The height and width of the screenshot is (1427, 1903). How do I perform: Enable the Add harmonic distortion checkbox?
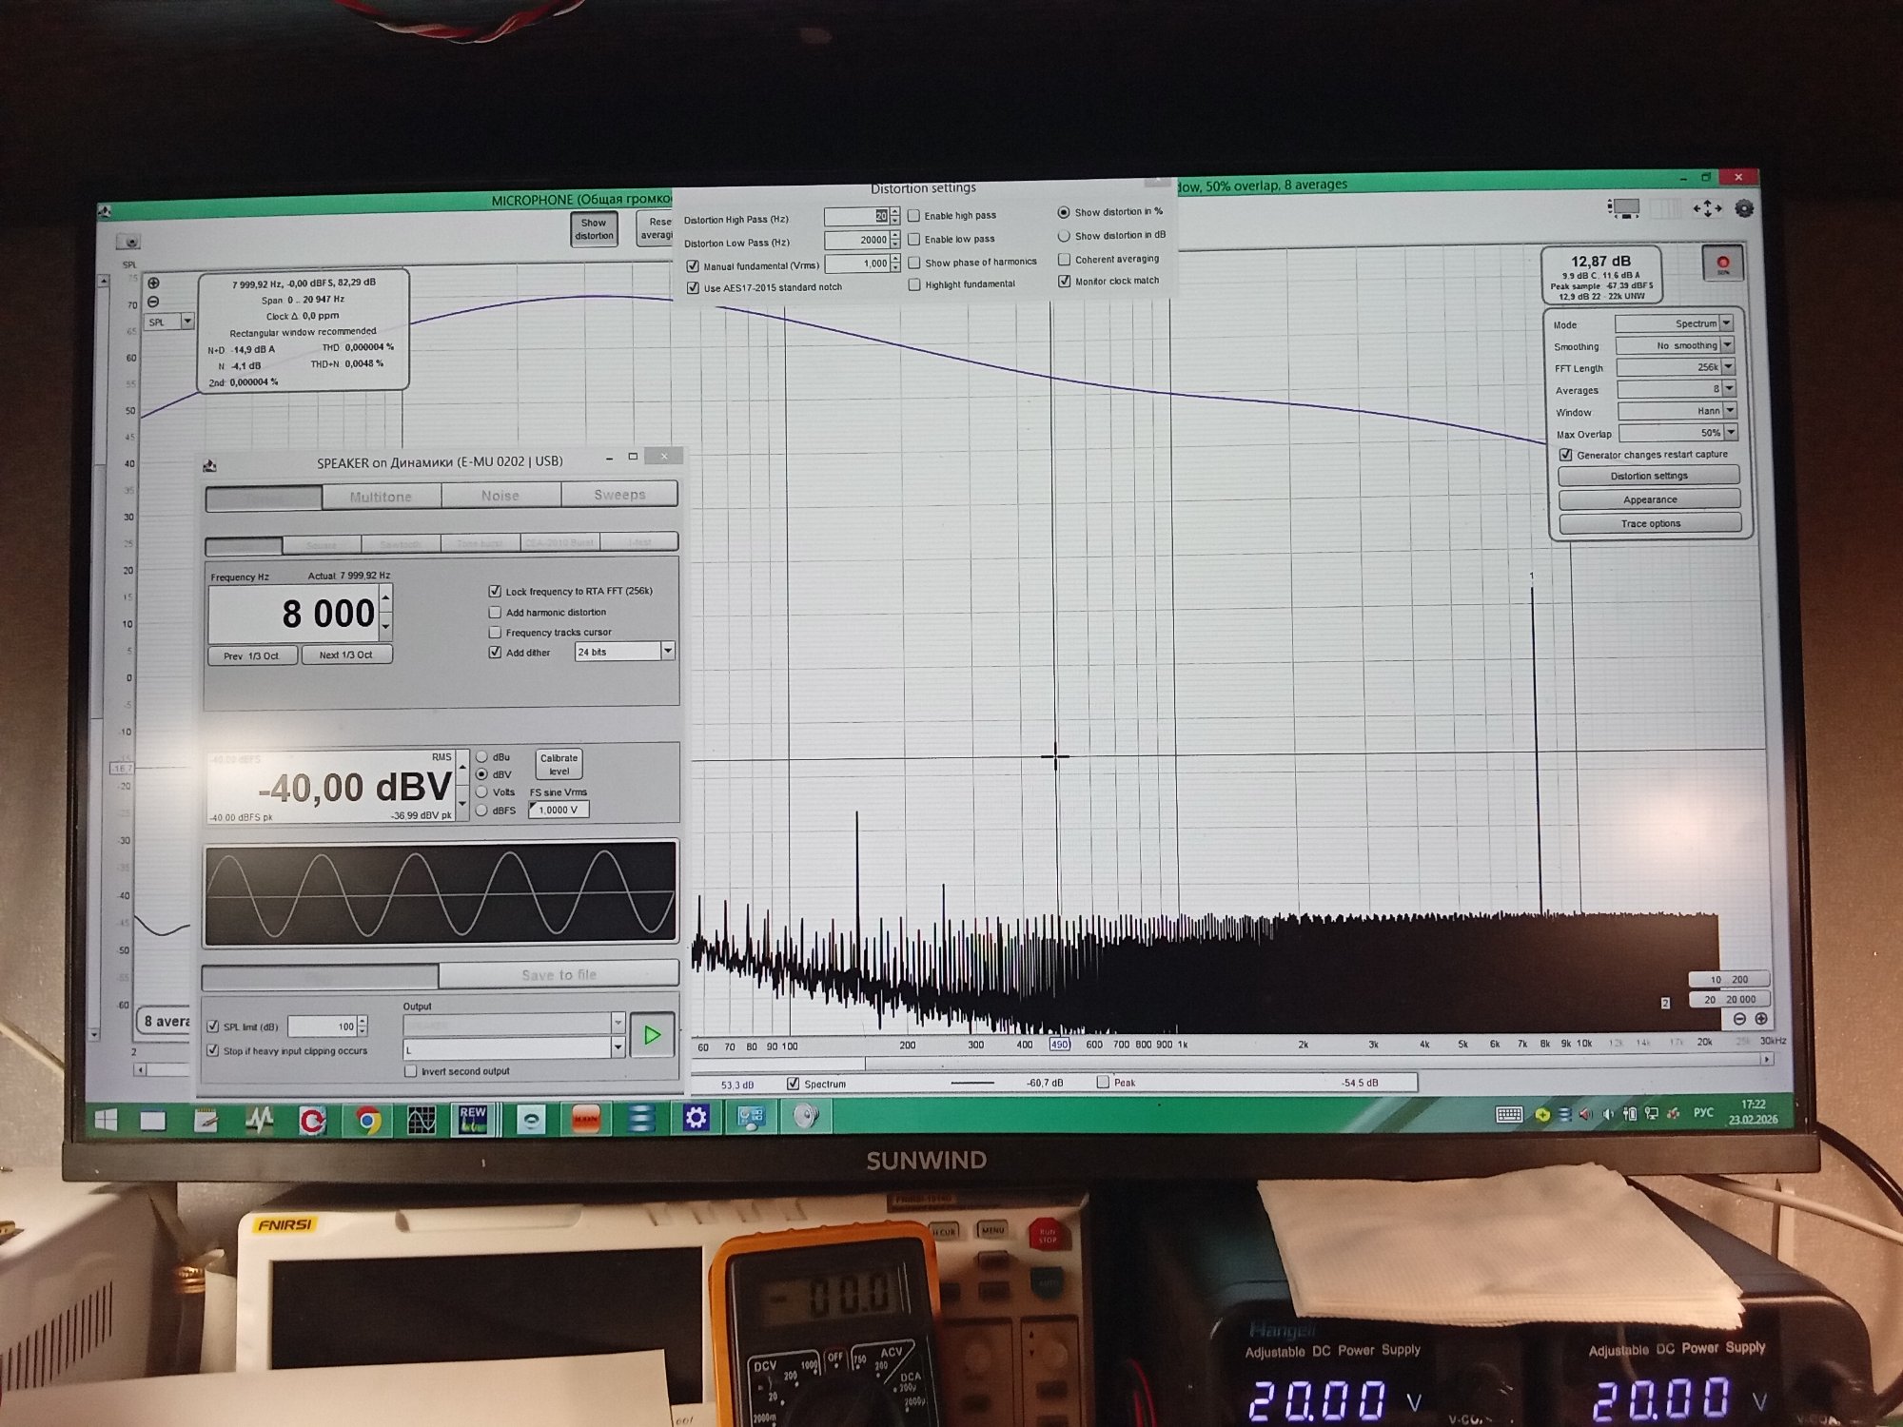(x=495, y=612)
